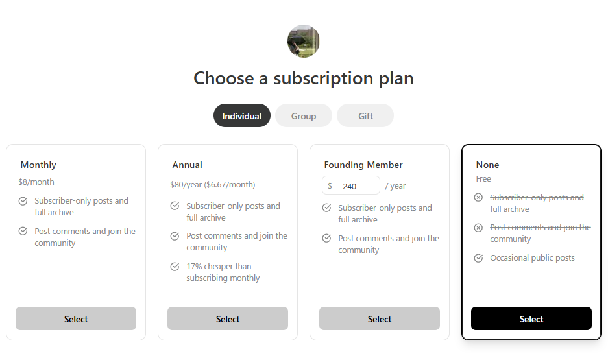Click the checkmark beside Annual post comments feature
Image resolution: width=608 pixels, height=358 pixels.
point(175,236)
